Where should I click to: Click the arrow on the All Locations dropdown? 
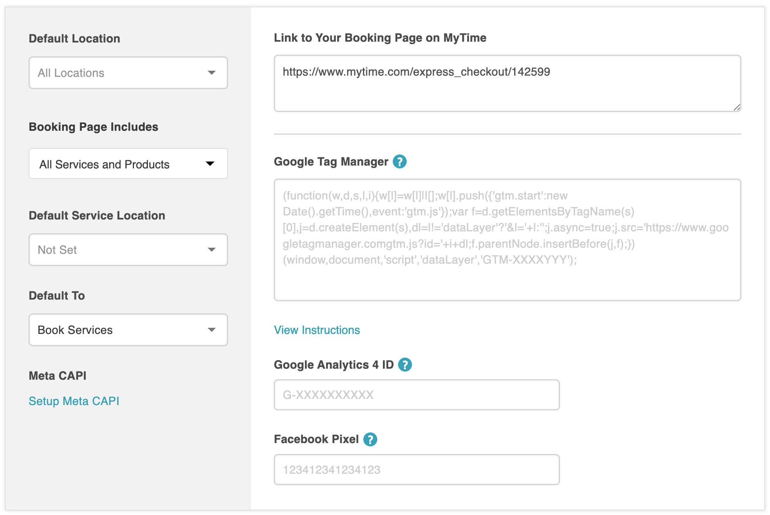(x=211, y=73)
